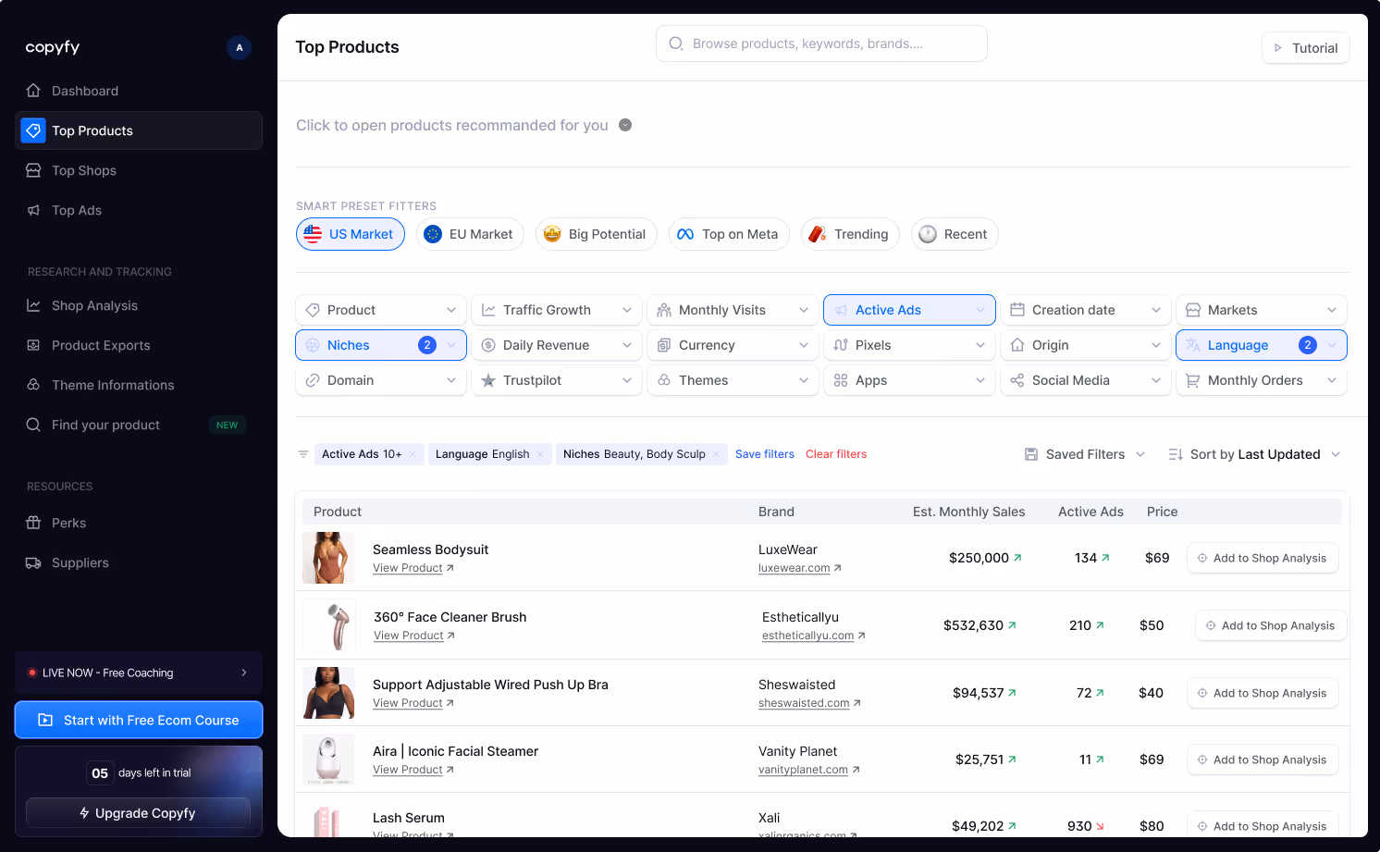Click the filter lines icon beside chips

click(302, 454)
